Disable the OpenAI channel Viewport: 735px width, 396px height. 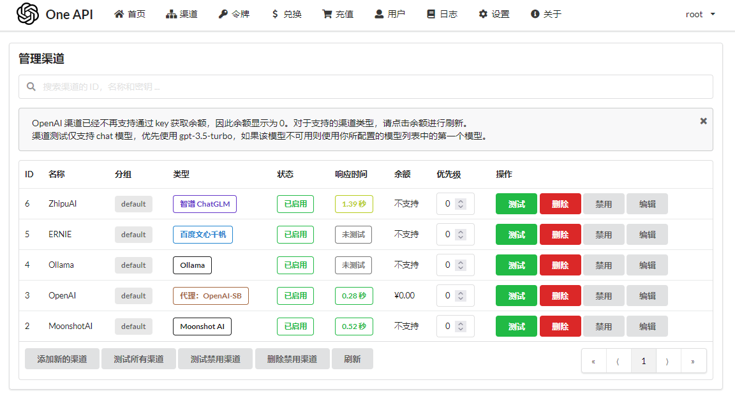604,296
